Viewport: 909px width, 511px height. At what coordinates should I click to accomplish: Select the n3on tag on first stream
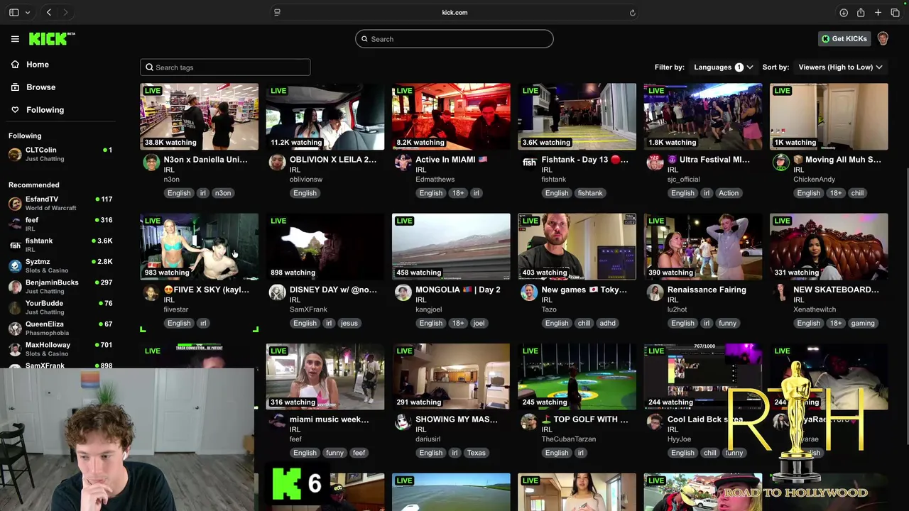[x=223, y=193]
